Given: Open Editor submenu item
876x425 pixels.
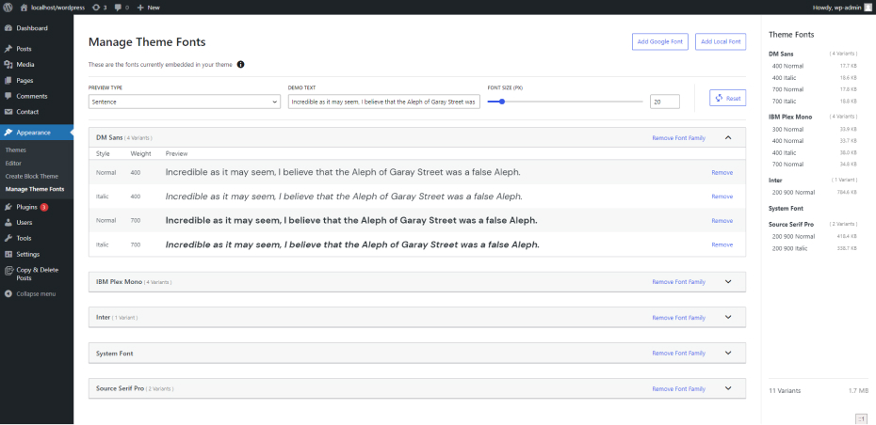Looking at the screenshot, I should pyautogui.click(x=13, y=163).
